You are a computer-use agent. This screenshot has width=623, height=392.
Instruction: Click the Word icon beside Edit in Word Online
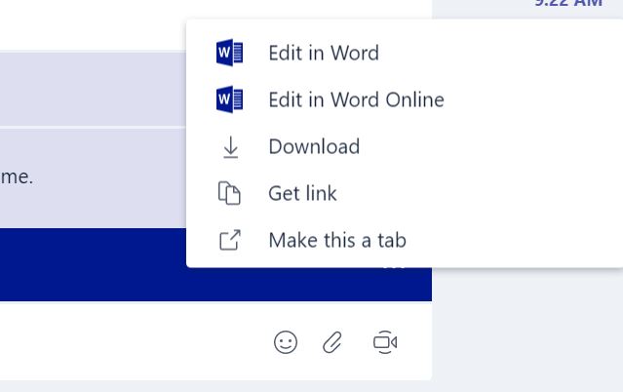click(x=230, y=99)
